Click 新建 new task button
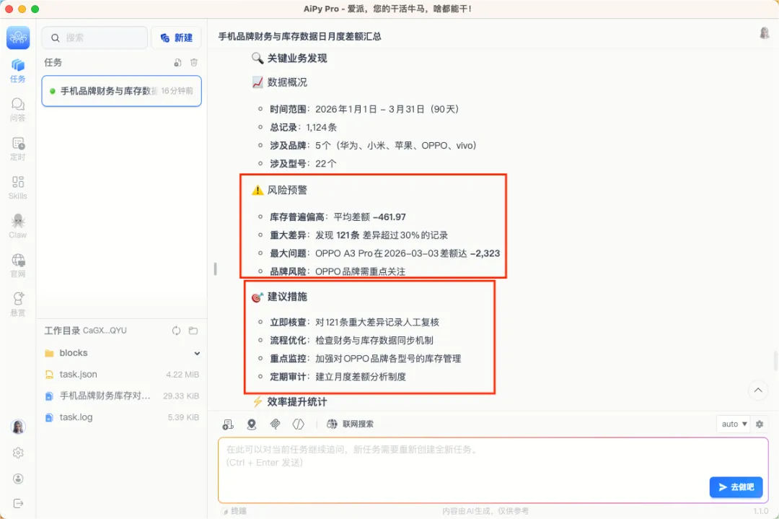Image resolution: width=779 pixels, height=519 pixels. [x=177, y=38]
